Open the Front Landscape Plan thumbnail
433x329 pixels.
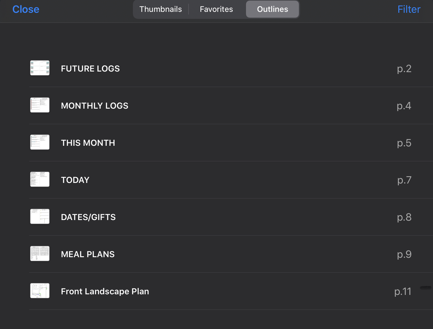(40, 291)
